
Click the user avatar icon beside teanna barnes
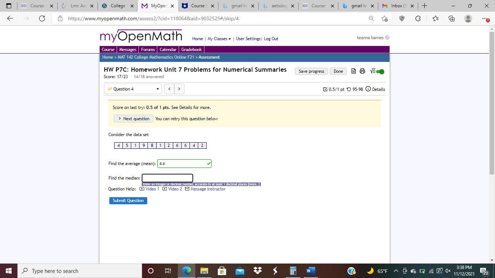[387, 38]
